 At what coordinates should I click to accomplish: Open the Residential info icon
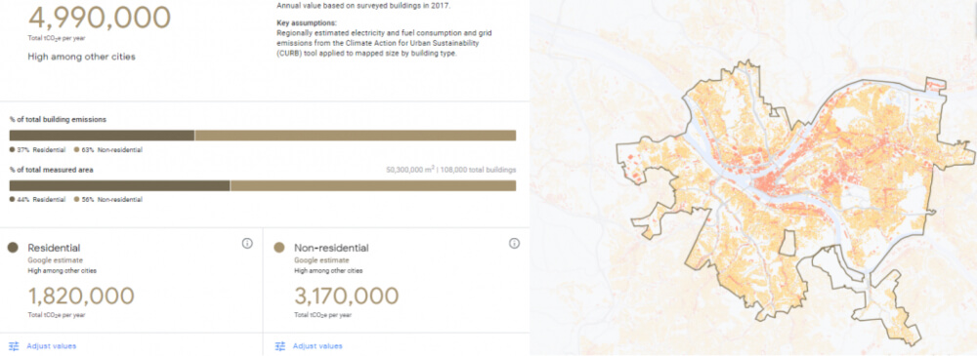pyautogui.click(x=247, y=244)
